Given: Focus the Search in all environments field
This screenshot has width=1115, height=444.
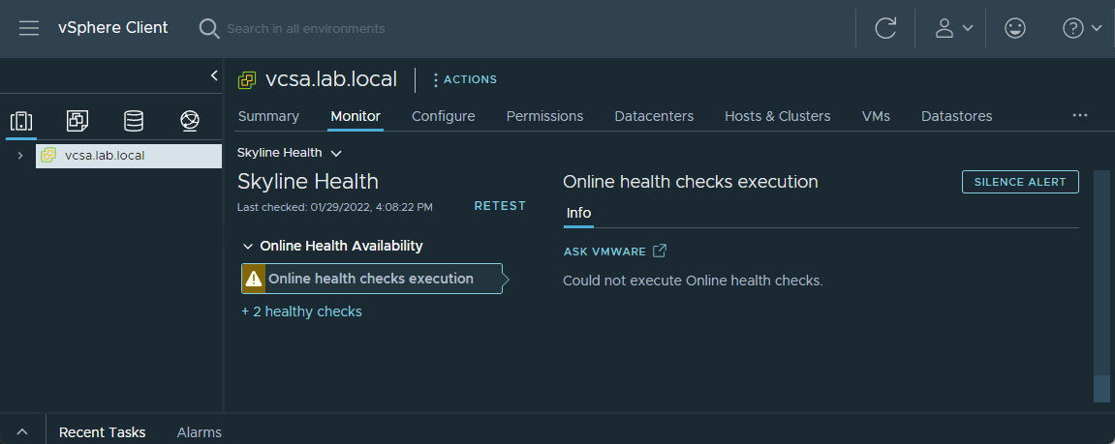Looking at the screenshot, I should pyautogui.click(x=306, y=29).
